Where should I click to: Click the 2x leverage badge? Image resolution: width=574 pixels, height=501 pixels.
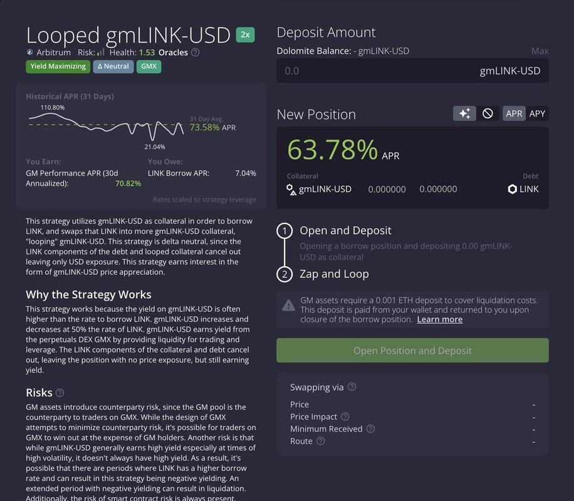245,35
